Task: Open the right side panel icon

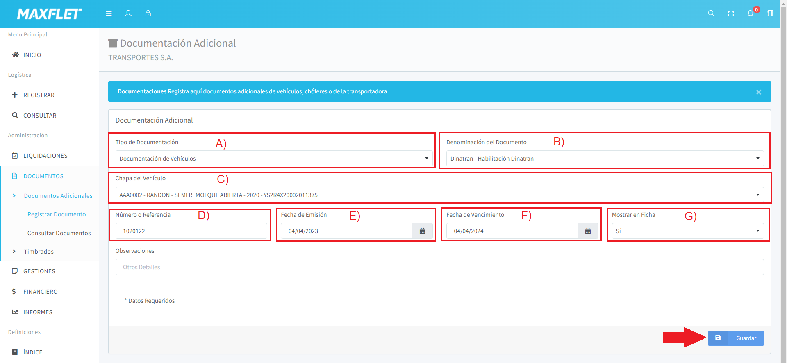Action: point(770,14)
